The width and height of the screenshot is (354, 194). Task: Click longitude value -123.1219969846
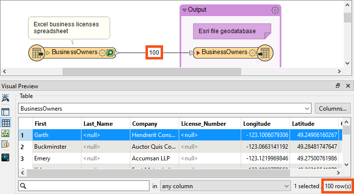[265, 158]
